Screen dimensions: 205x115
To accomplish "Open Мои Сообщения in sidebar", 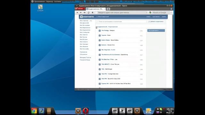I will click(85, 32).
